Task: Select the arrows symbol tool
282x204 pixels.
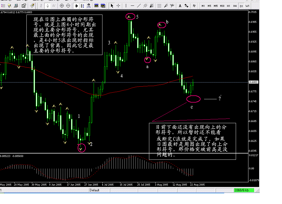Action: pyautogui.click(x=186, y=6)
